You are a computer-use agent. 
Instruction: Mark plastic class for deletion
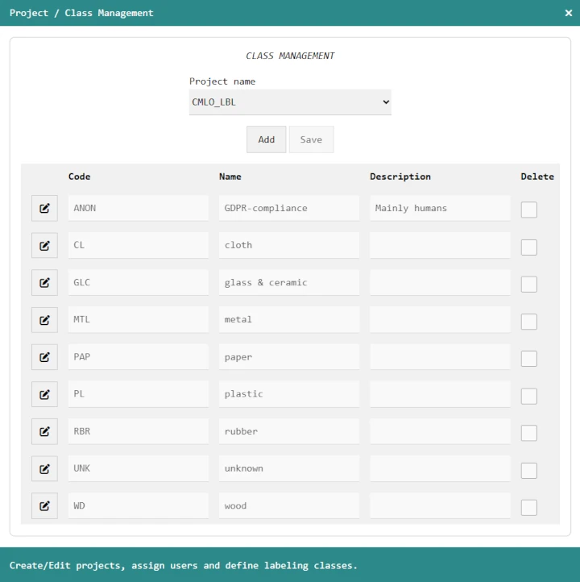528,396
